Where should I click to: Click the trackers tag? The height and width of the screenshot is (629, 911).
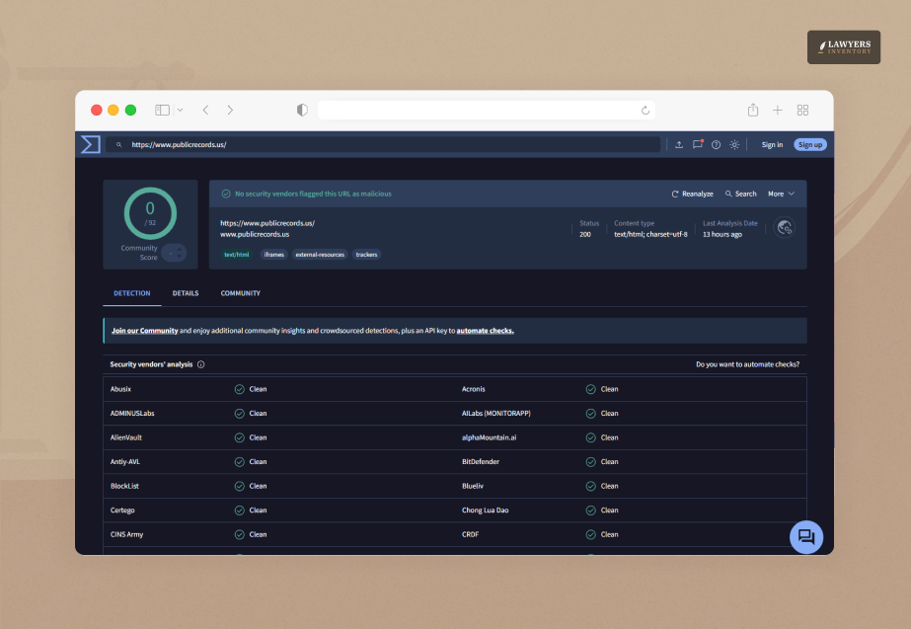coord(366,255)
